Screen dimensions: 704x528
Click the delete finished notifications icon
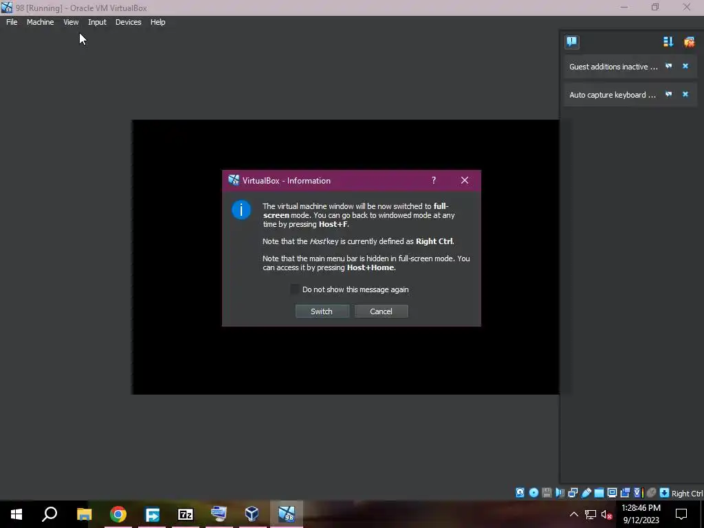tap(689, 42)
